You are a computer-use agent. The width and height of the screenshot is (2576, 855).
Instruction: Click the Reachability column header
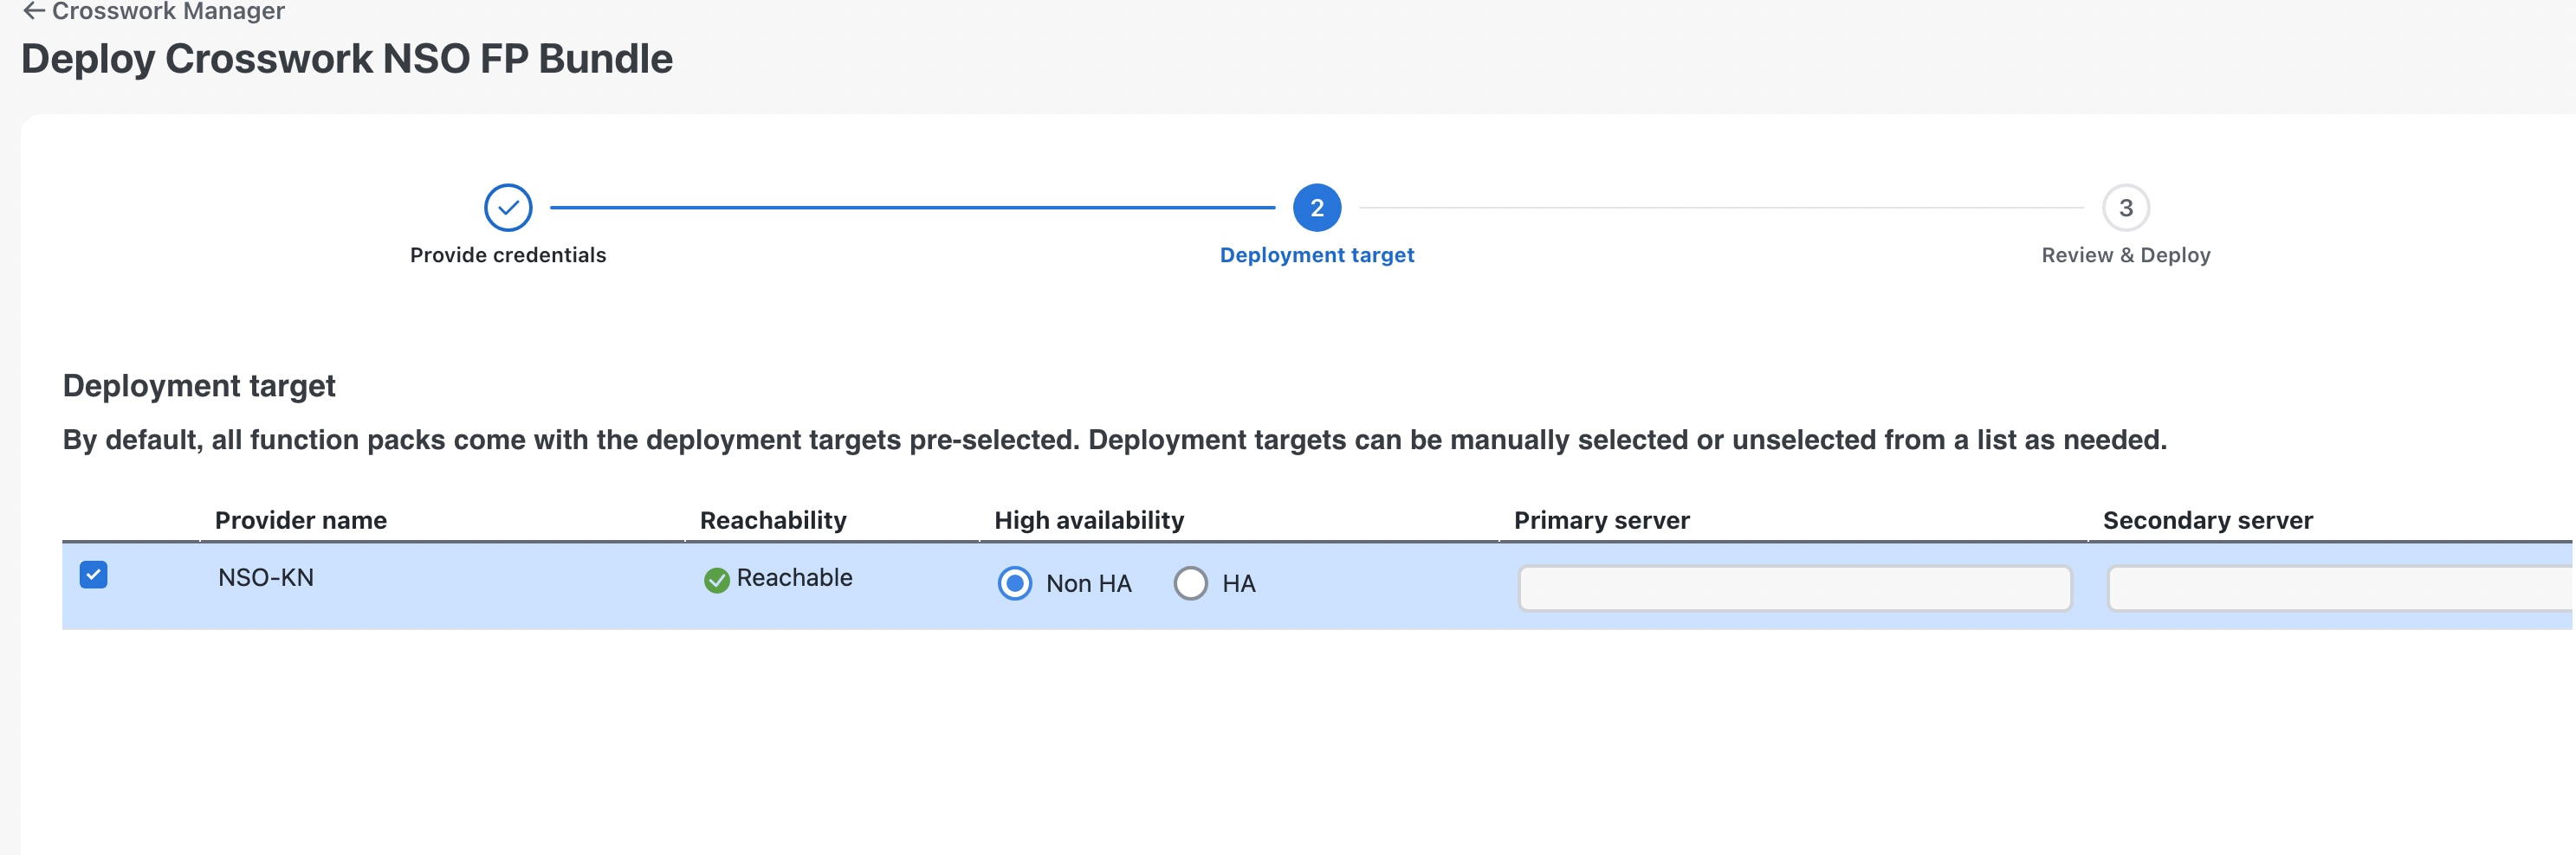click(773, 520)
